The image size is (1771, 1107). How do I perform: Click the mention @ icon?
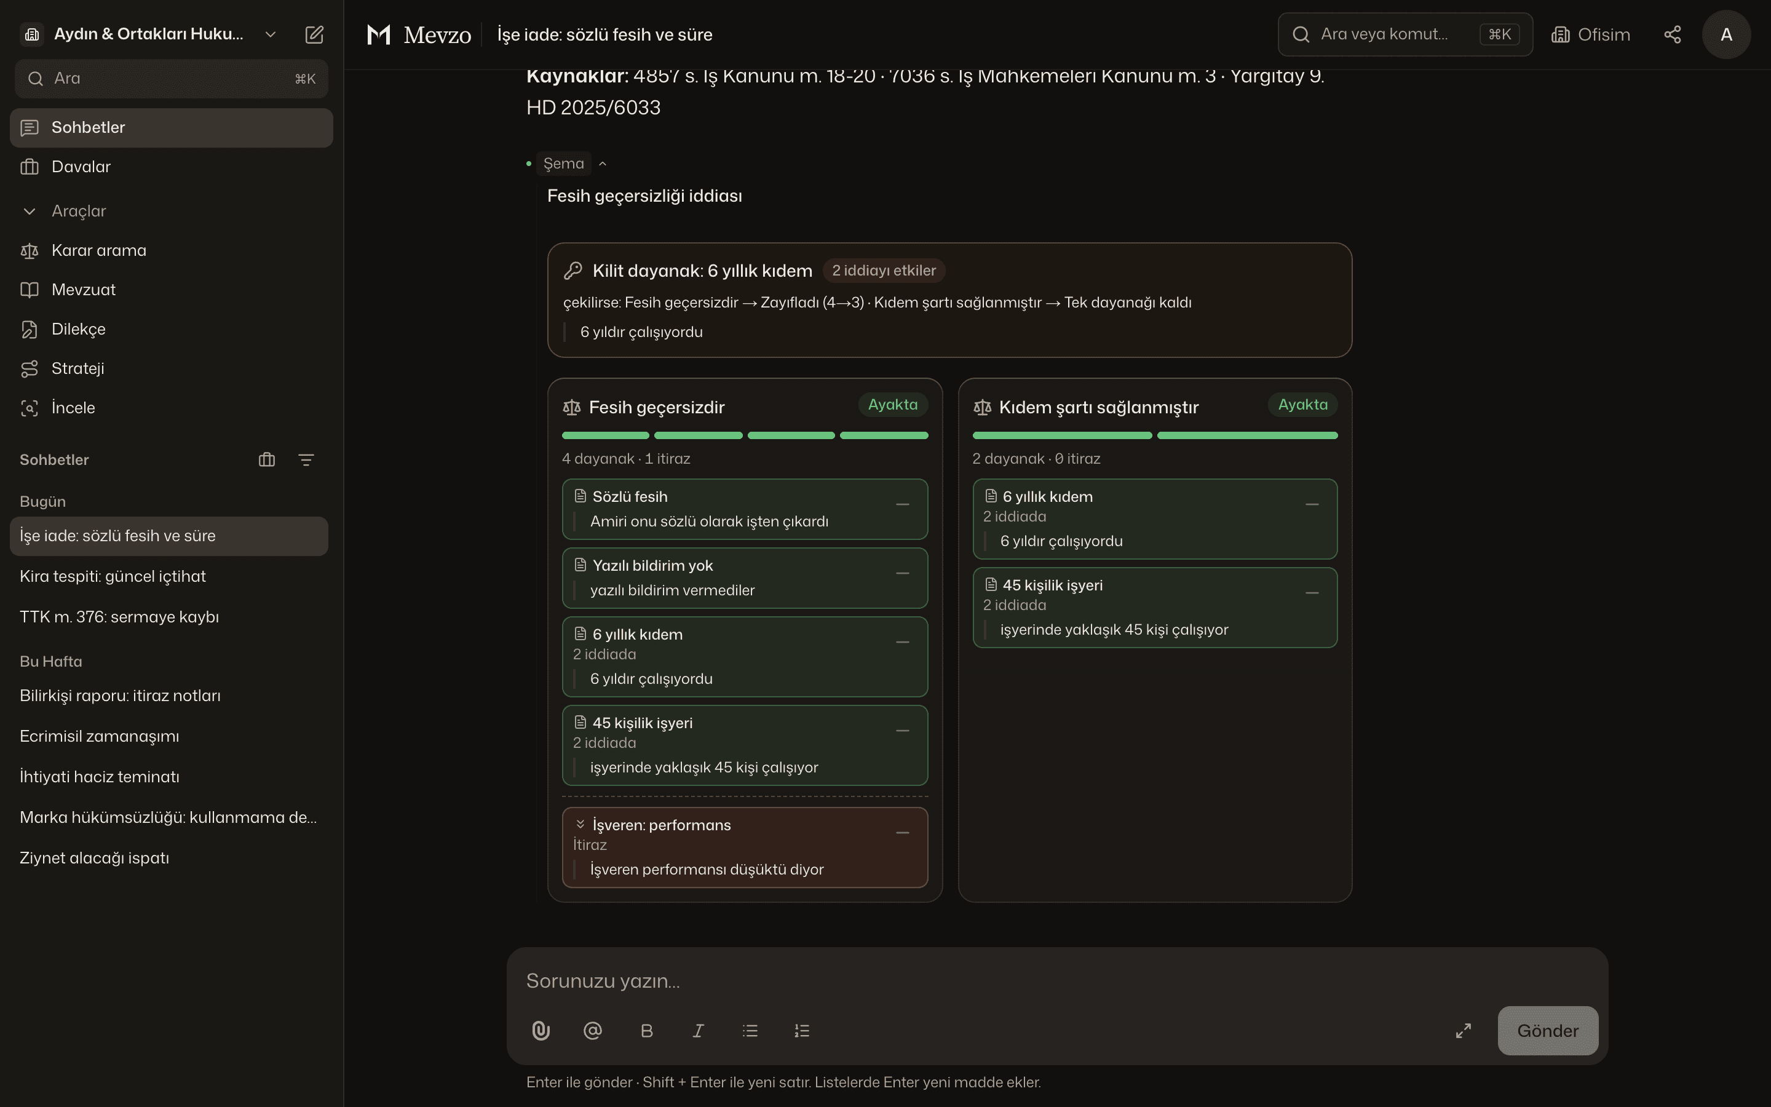pyautogui.click(x=593, y=1031)
